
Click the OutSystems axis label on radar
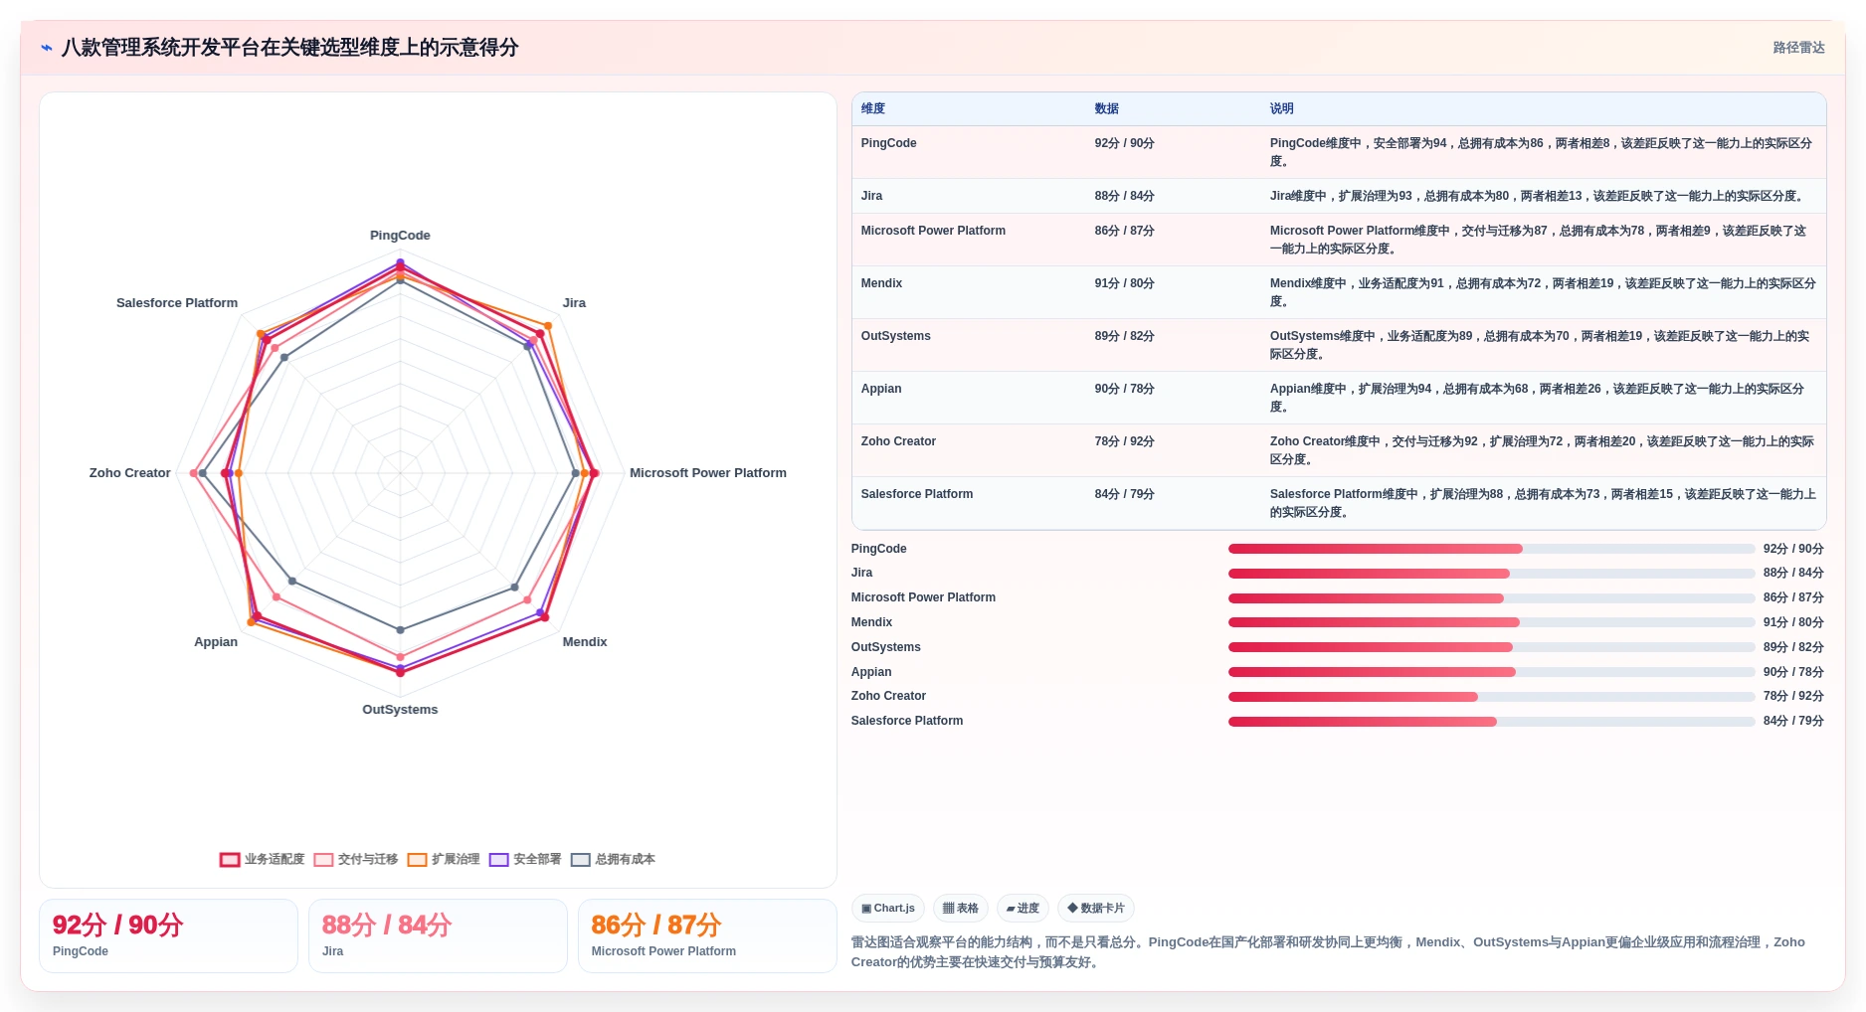click(x=400, y=710)
